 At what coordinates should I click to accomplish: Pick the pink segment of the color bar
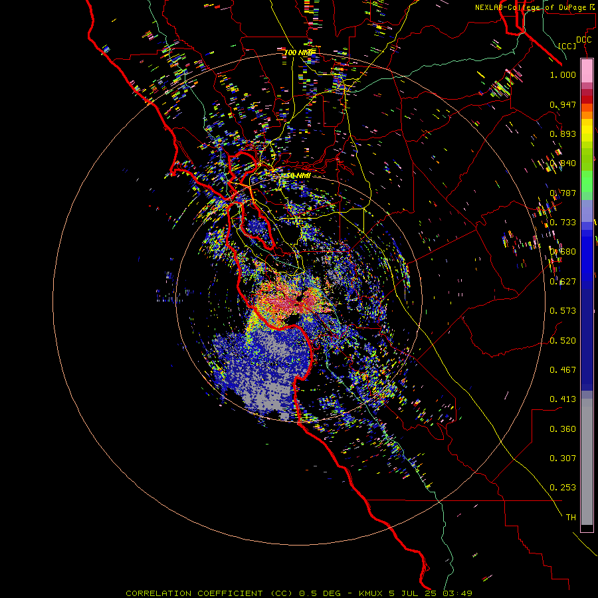[x=587, y=71]
